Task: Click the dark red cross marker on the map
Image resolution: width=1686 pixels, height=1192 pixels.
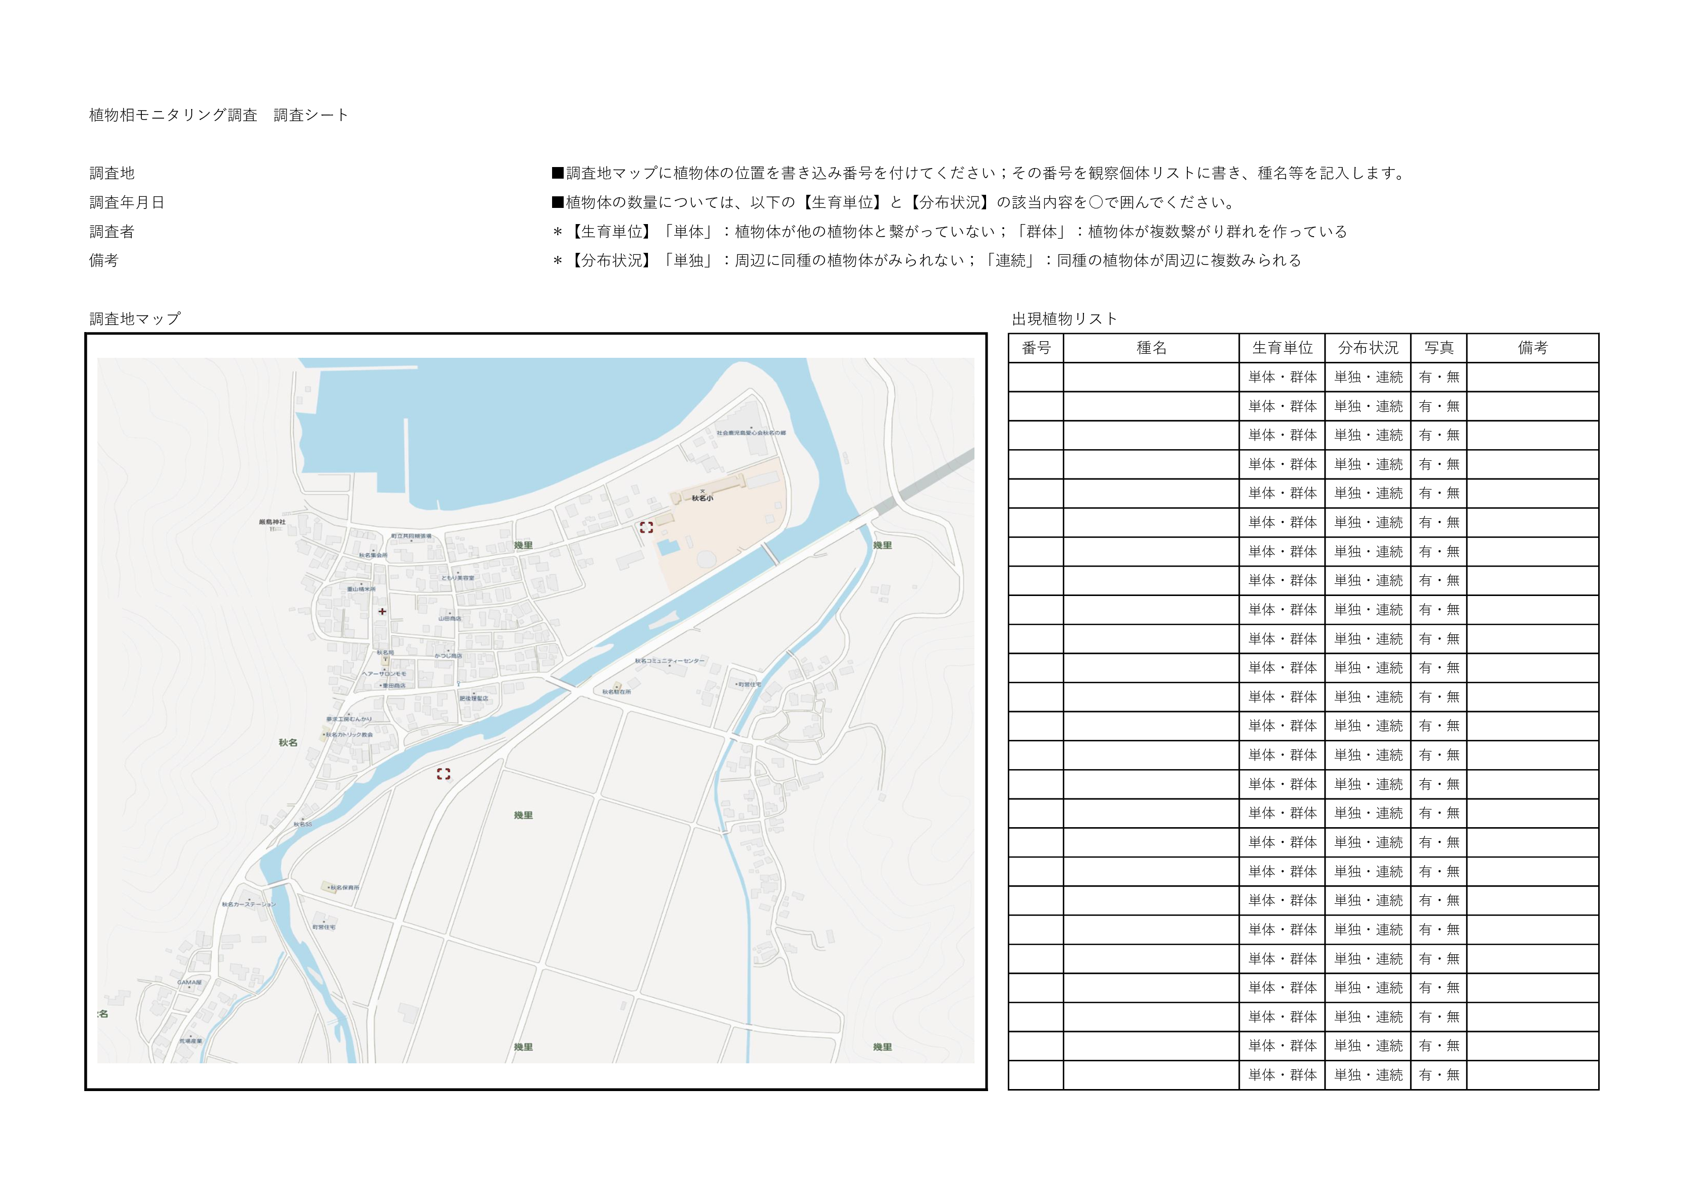Action: coord(382,611)
